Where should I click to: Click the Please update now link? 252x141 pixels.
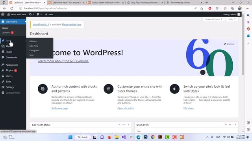click(72, 24)
